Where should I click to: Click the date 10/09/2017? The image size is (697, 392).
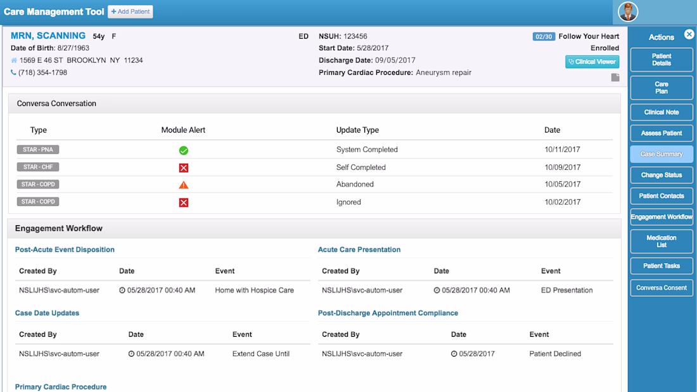click(562, 167)
